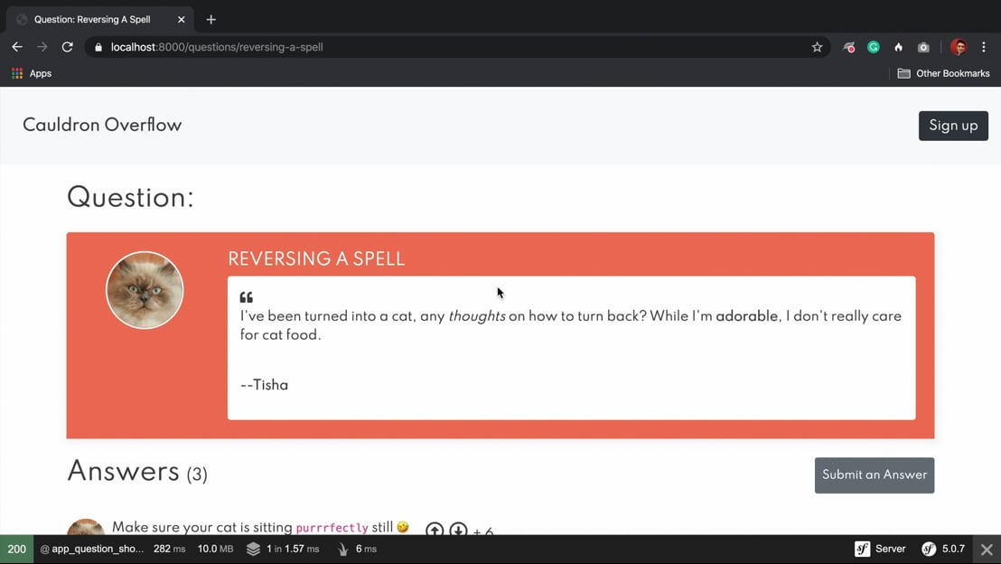Click the quote mark icon in the question box
Screen dimensions: 1001x564
pos(247,297)
